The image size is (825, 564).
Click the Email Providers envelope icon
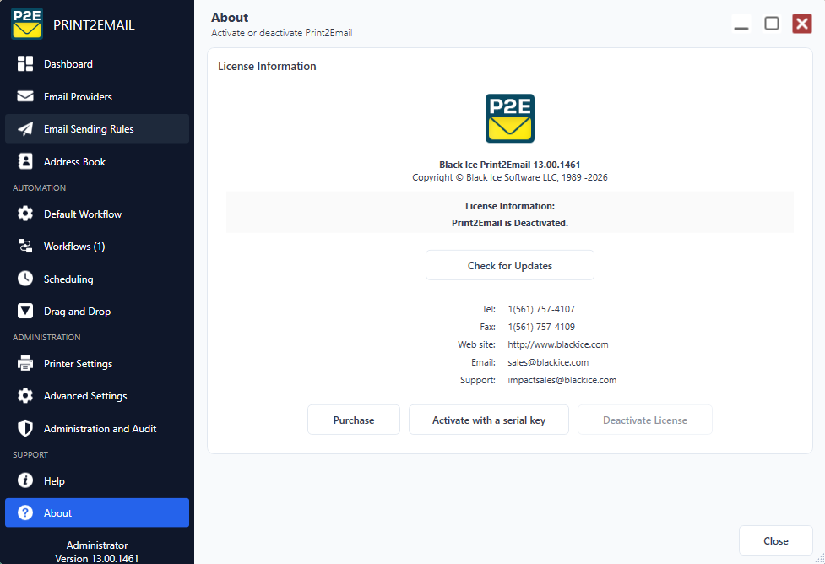click(25, 96)
